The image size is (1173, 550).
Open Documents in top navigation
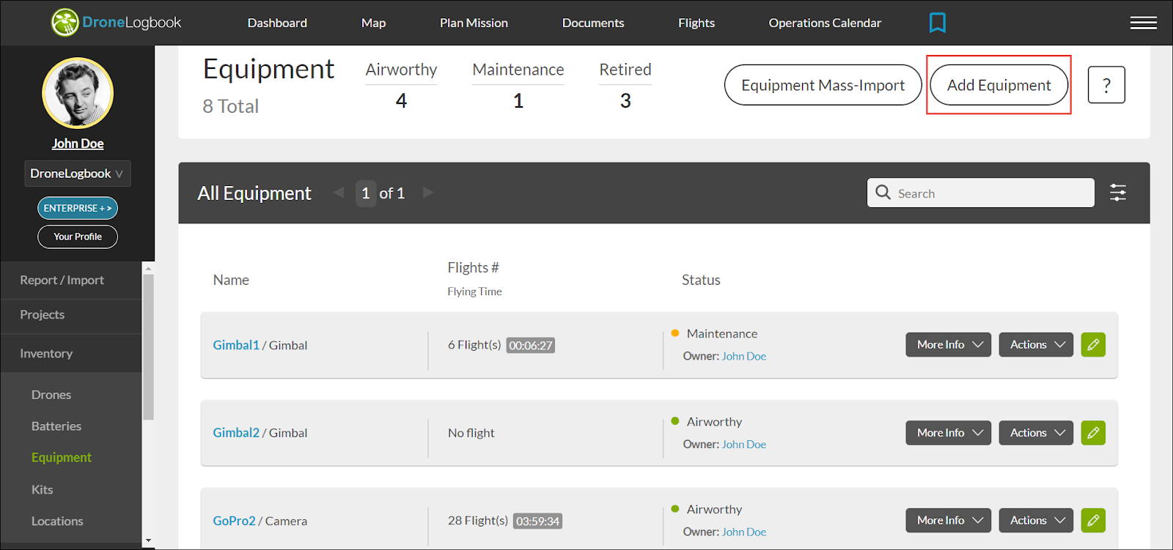point(593,23)
